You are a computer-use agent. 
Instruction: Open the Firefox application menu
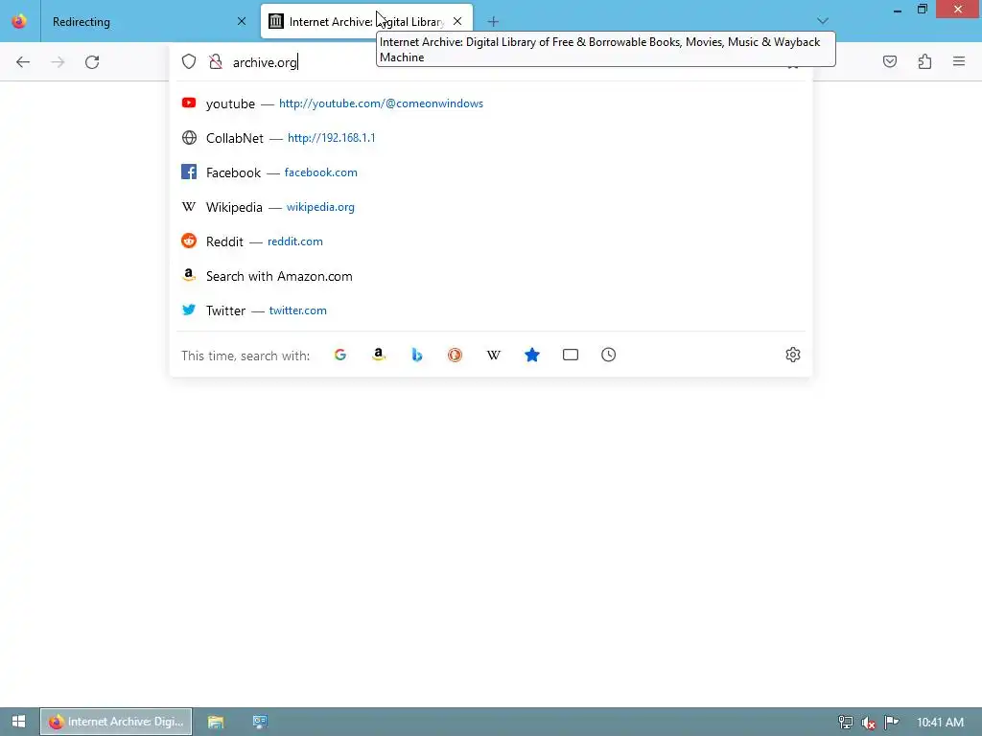[x=959, y=61]
